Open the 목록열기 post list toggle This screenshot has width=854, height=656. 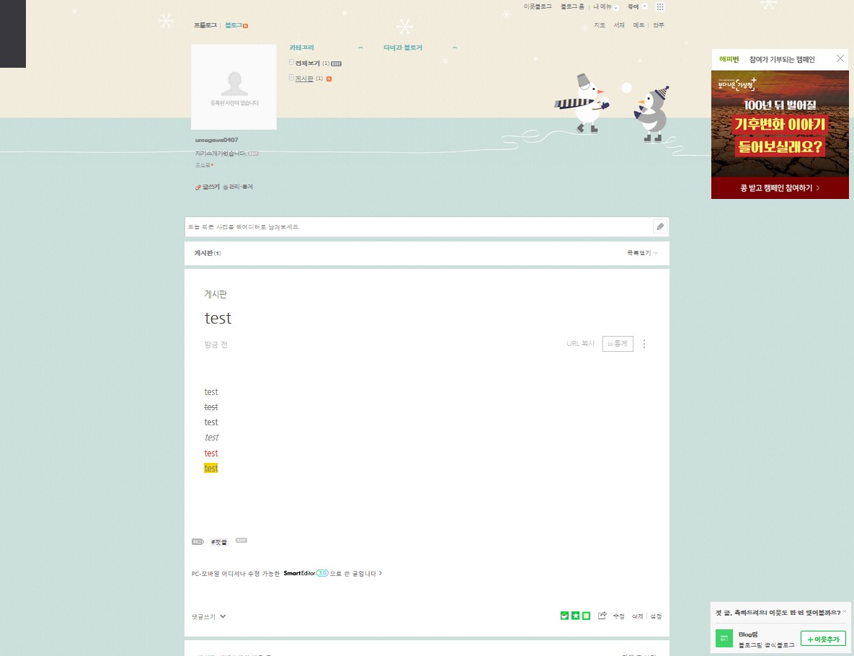(x=642, y=253)
